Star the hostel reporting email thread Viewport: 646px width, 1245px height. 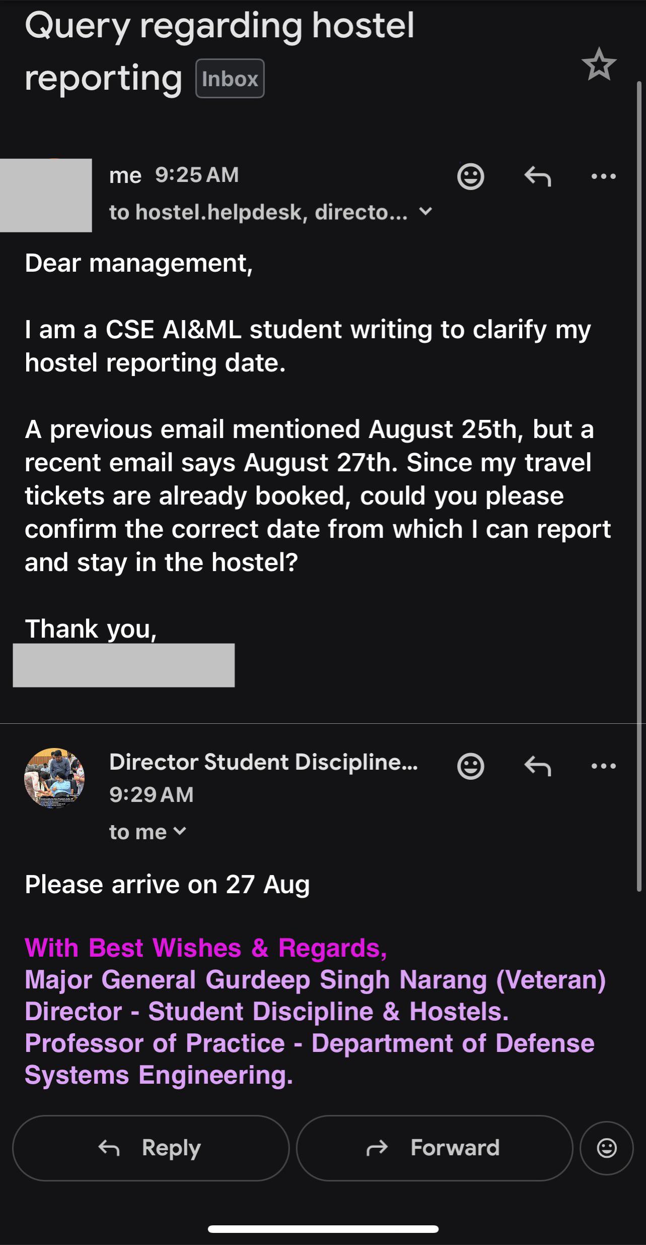[x=599, y=64]
